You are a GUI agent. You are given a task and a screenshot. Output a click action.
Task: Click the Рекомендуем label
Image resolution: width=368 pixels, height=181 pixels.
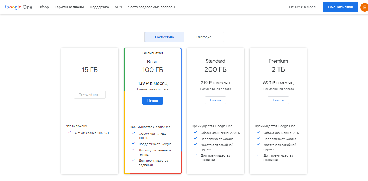tap(153, 53)
